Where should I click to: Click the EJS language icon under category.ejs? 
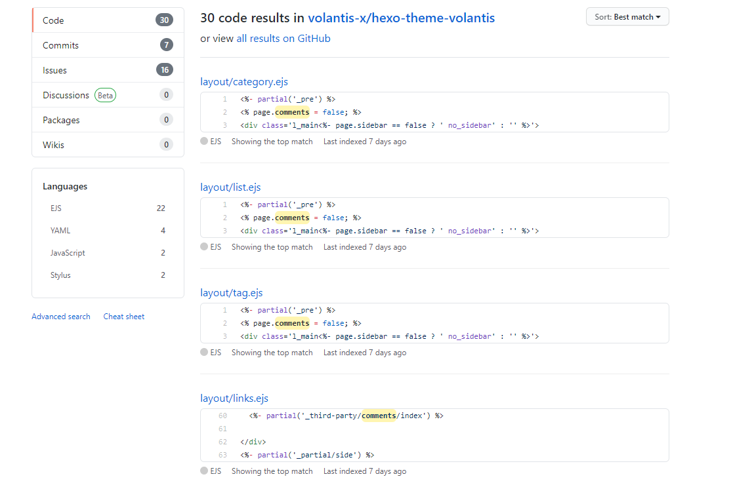click(204, 141)
